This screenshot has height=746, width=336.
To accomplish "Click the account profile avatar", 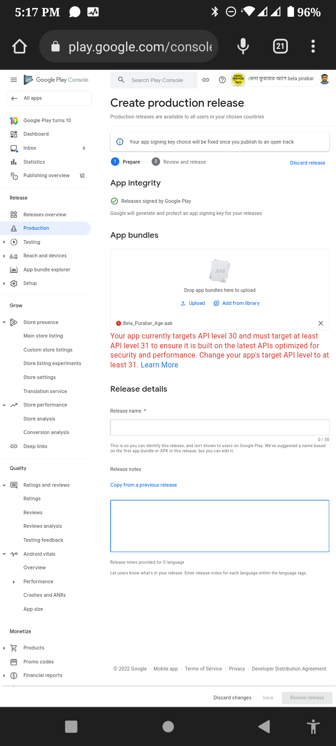I will (x=325, y=79).
